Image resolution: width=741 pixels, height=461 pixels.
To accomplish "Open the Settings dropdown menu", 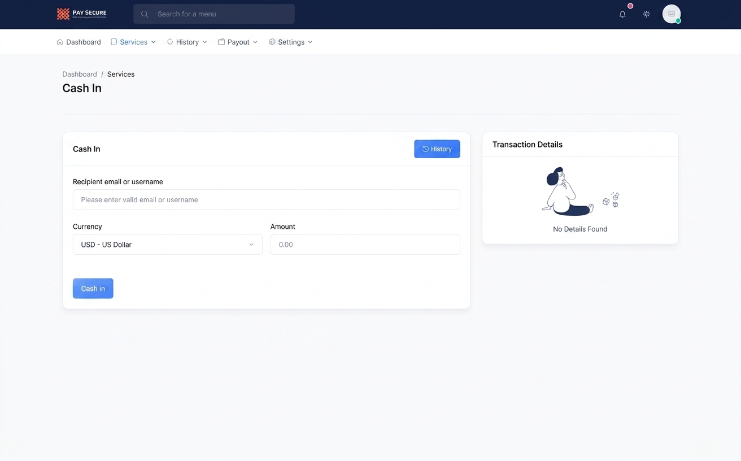I will [x=291, y=42].
